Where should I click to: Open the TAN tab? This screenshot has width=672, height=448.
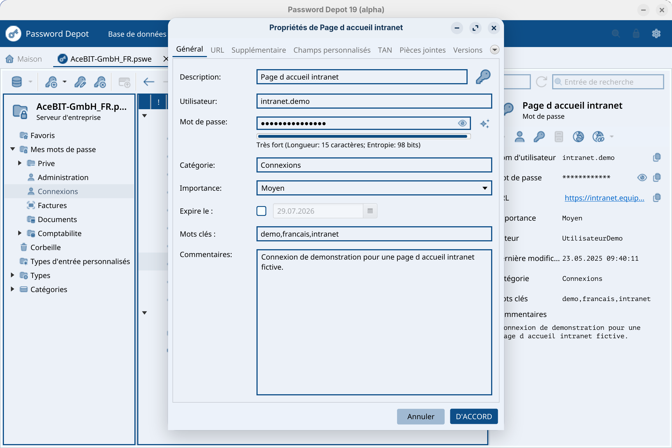pos(385,50)
